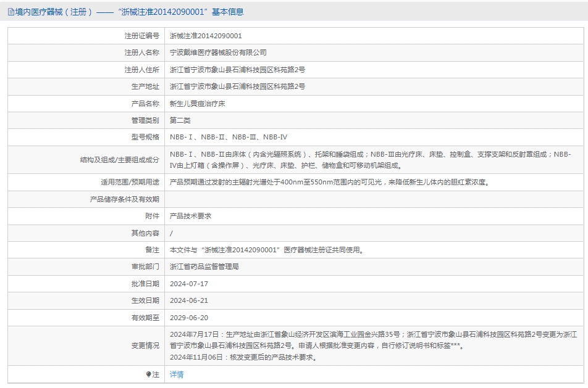Click the product name 新生儿黄疸治疗床
Viewport: 588px width, 388px height.
pyautogui.click(x=198, y=104)
